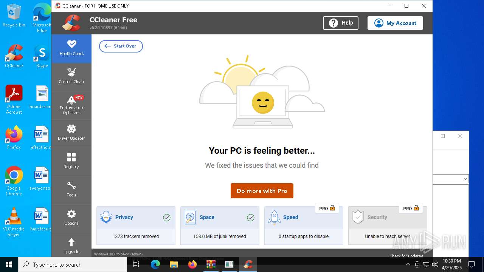
Task: Open the Skype desktop shortcut
Action: (x=42, y=56)
